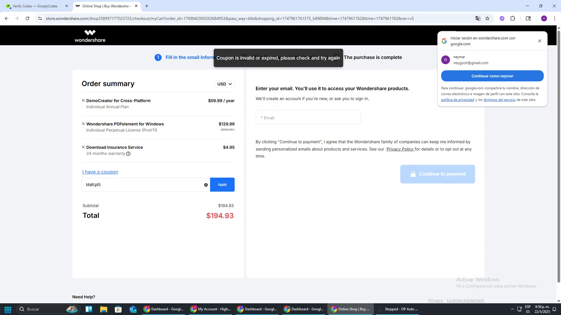Open ESP language indicator
This screenshot has width=561, height=315.
(528, 309)
